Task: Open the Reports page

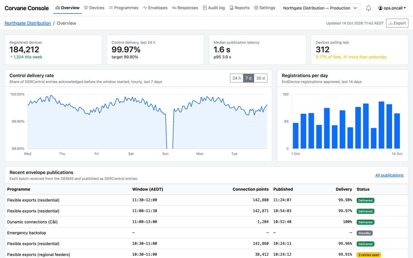Action: (x=240, y=8)
